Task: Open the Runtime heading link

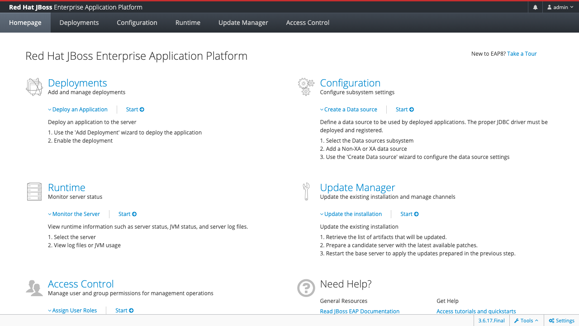Action: coord(66,187)
